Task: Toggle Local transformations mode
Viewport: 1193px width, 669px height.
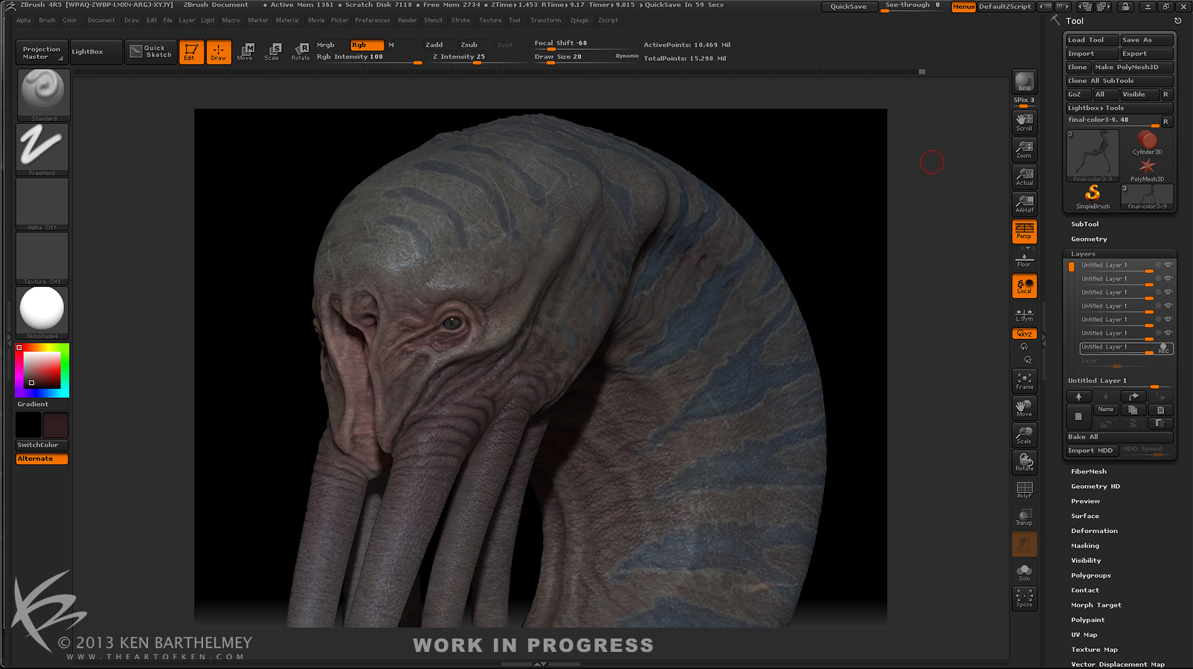Action: coord(1024,286)
